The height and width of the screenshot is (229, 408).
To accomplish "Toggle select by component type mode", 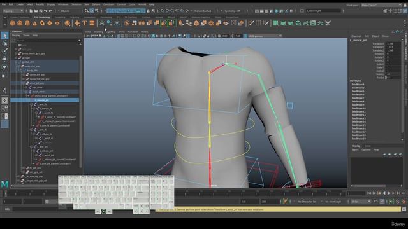I will [96, 11].
